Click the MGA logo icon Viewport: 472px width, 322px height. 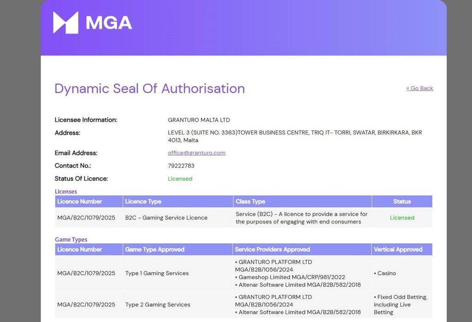(x=65, y=23)
